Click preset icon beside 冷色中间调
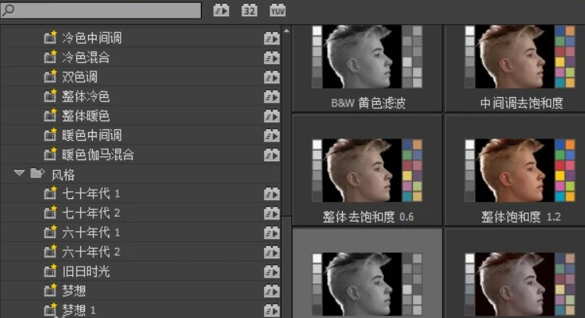 click(x=50, y=37)
